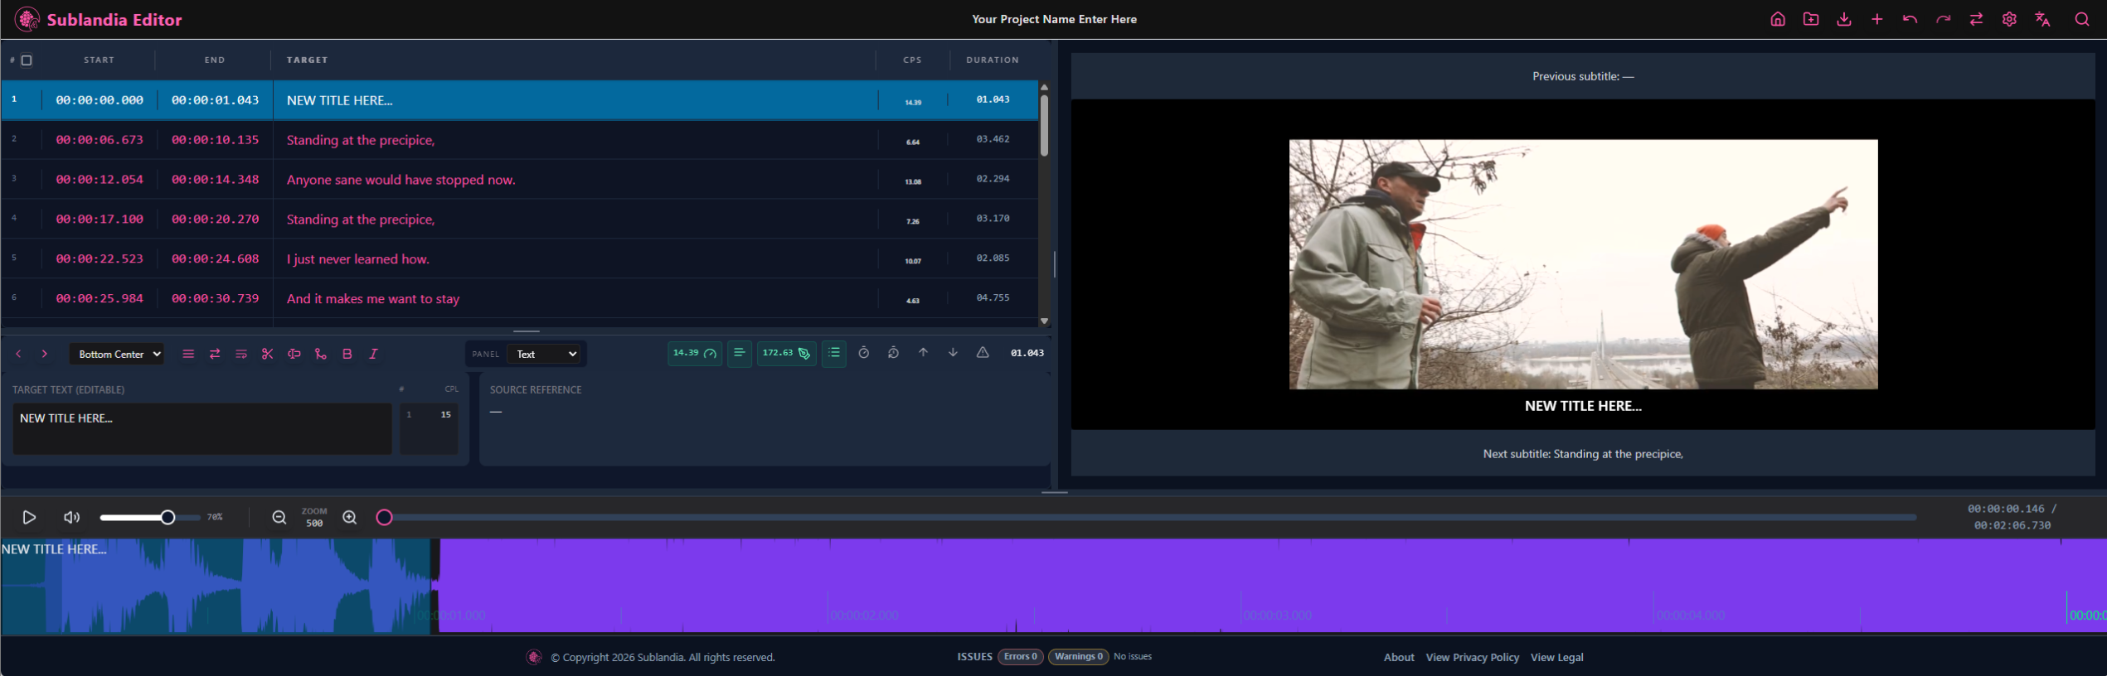Zoom out the timeline
2107x676 pixels.
pyautogui.click(x=279, y=517)
